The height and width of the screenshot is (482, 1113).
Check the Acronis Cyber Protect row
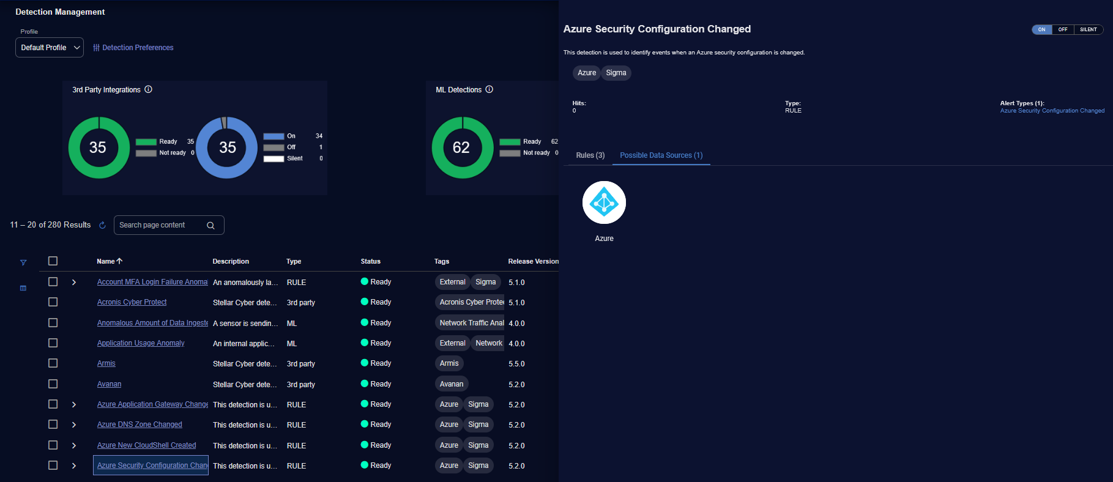tap(53, 302)
